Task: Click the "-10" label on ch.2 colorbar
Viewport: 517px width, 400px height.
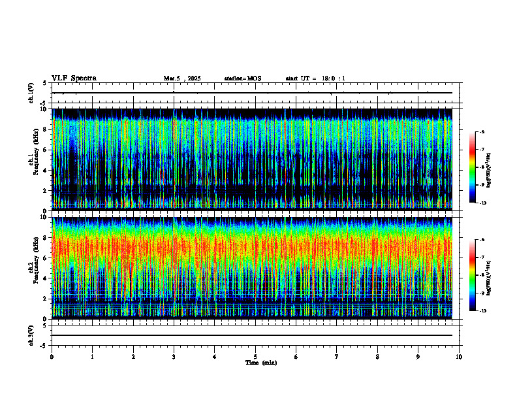Action: coord(482,311)
